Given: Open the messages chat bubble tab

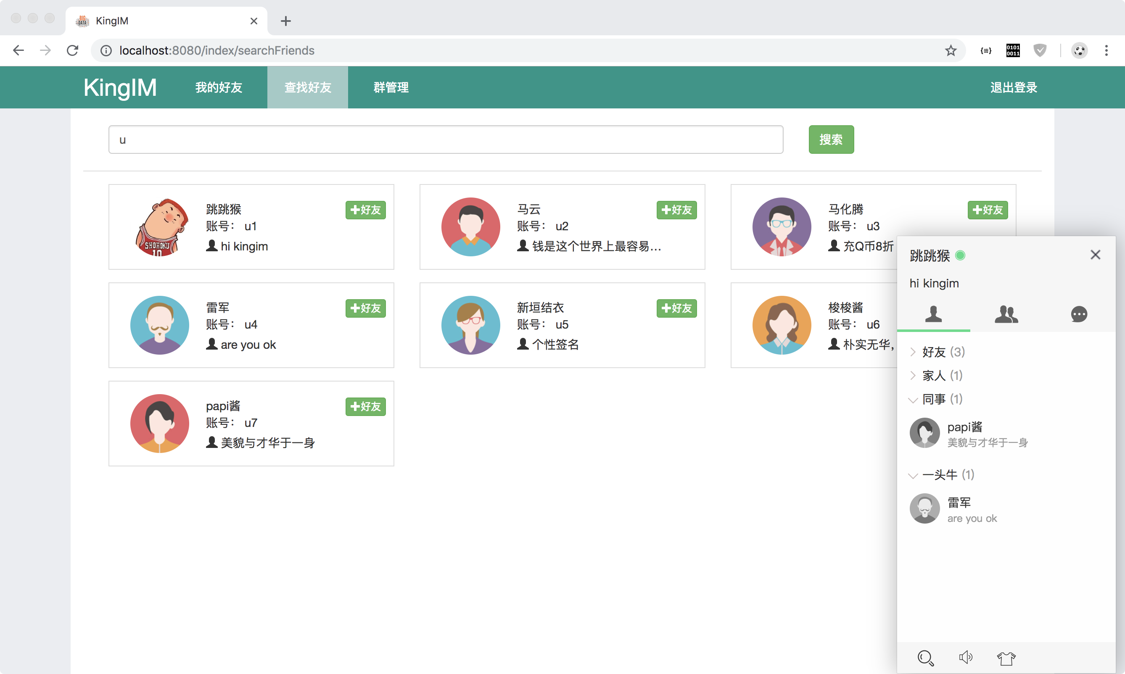Looking at the screenshot, I should coord(1079,314).
